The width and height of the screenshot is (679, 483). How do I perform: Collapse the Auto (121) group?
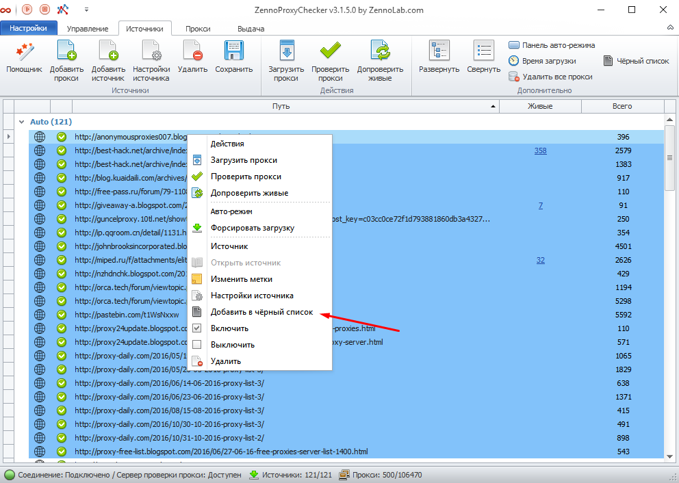tap(21, 122)
